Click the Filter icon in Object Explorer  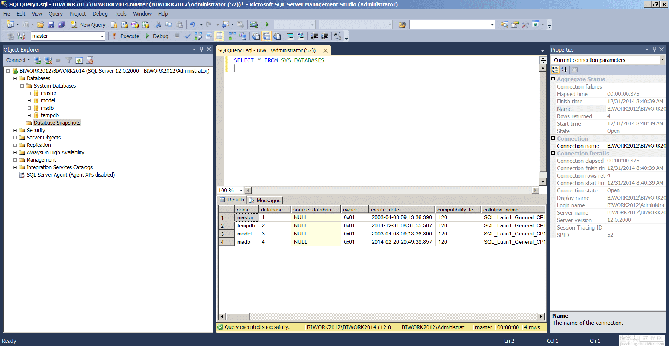point(69,60)
